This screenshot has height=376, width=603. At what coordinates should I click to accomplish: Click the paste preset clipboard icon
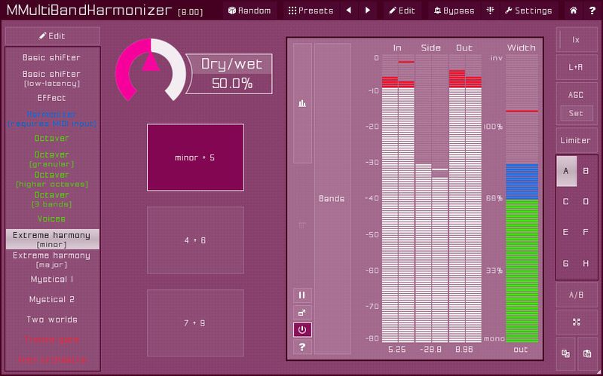pos(587,353)
